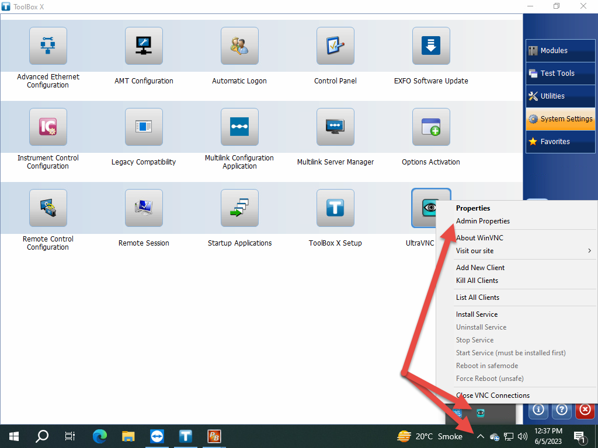Screen dimensions: 598x448
Task: Choose Properties in the VNC context menu
Action: 517,208
